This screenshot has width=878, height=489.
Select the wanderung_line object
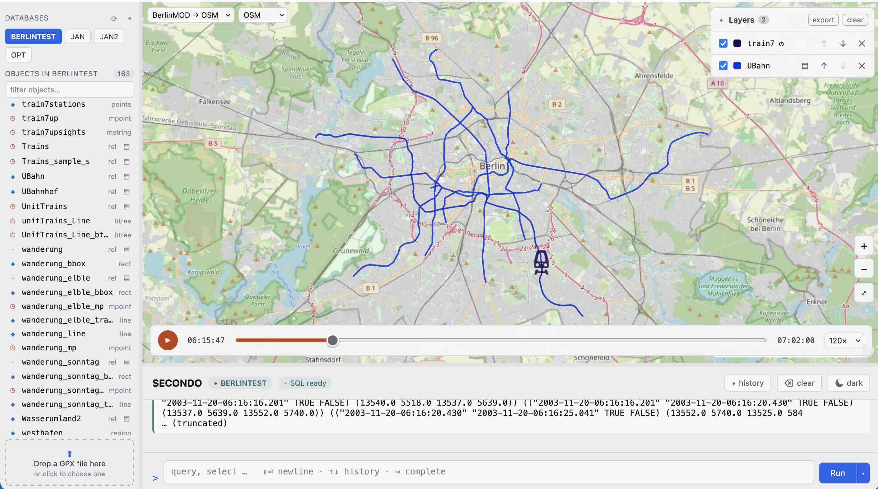70,334
